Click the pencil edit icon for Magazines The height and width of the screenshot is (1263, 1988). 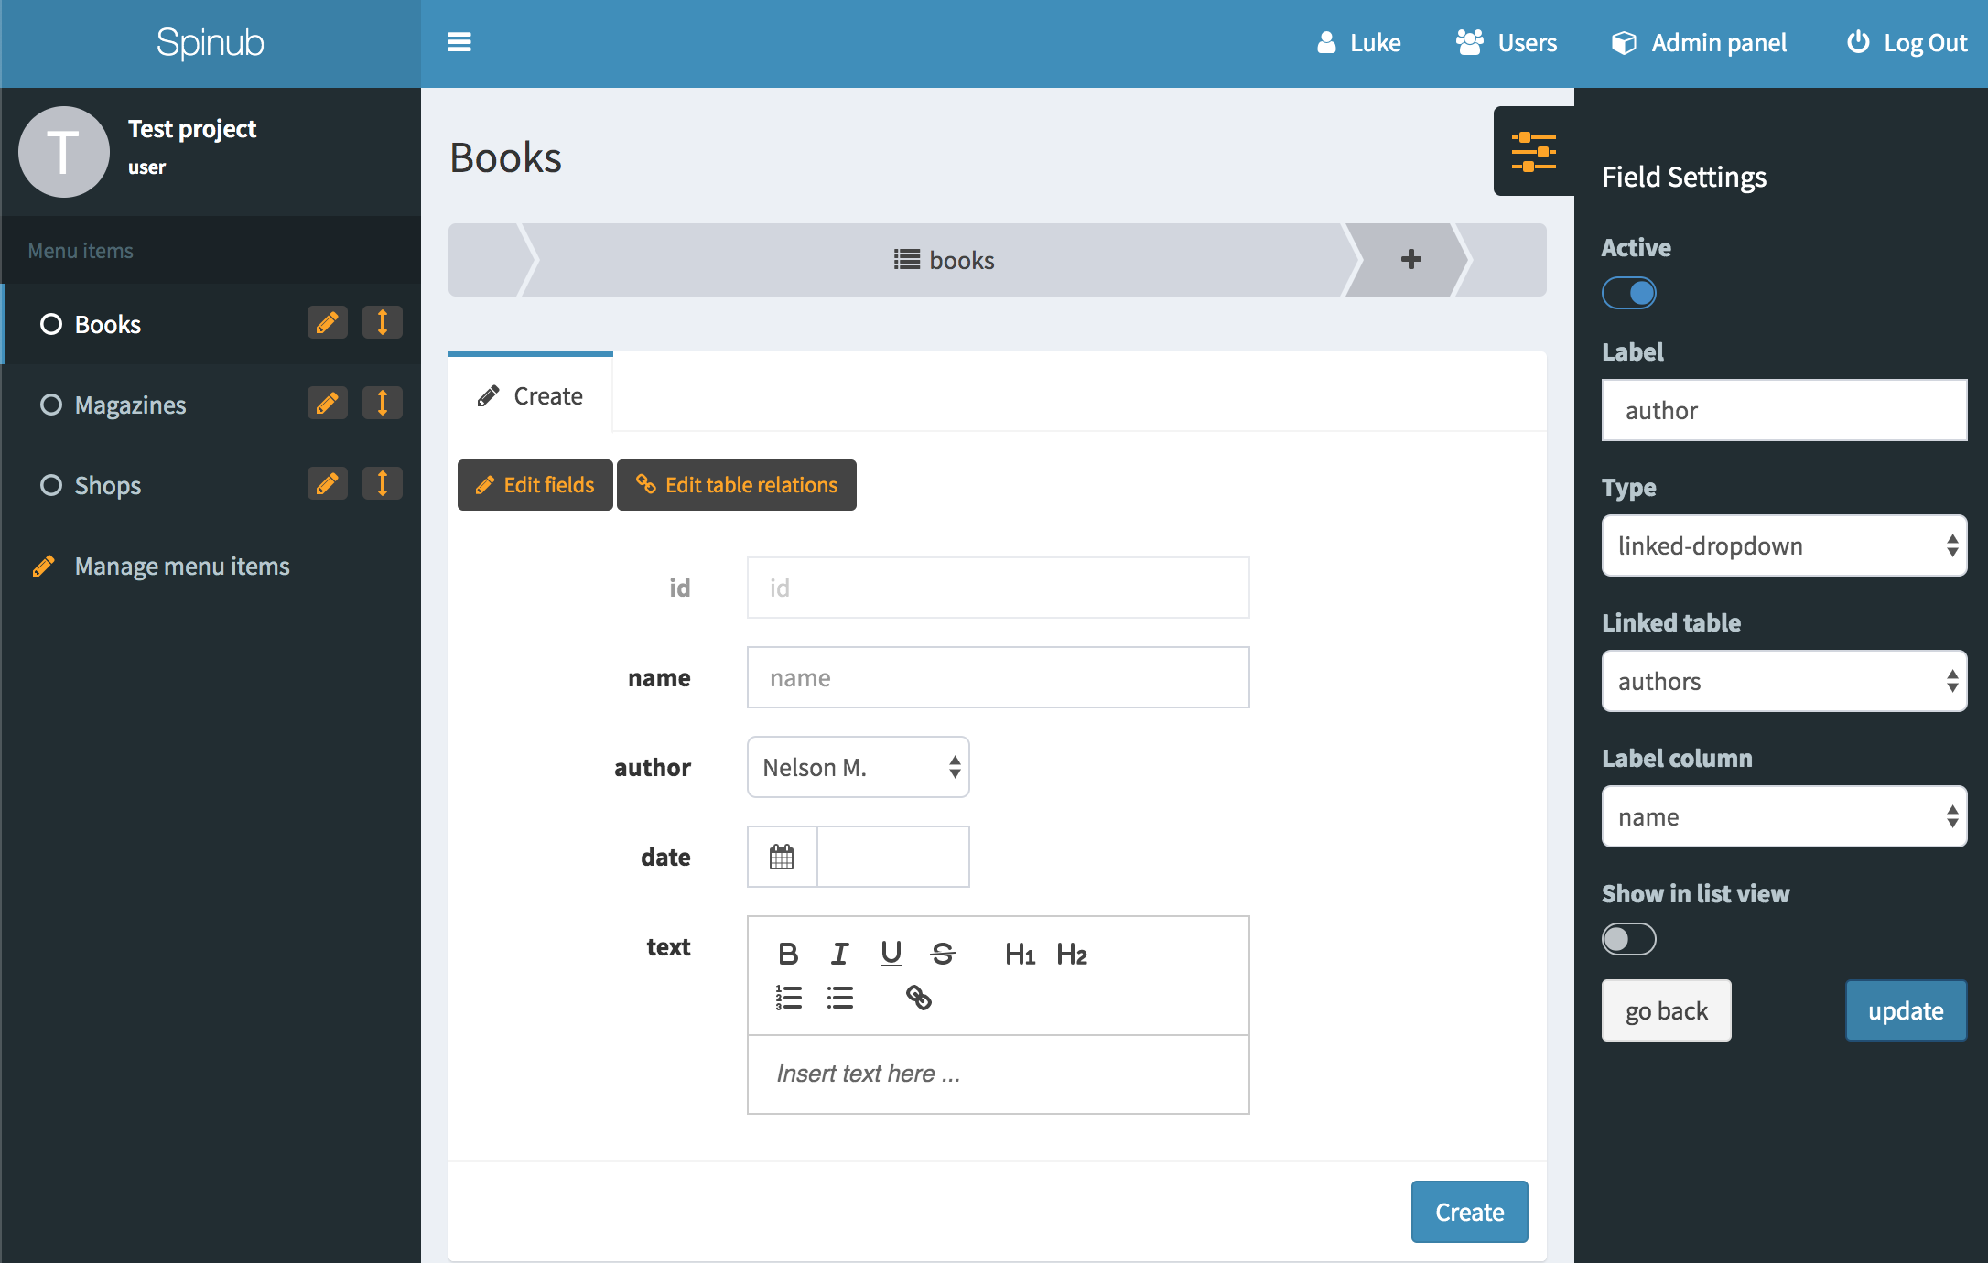coord(327,404)
